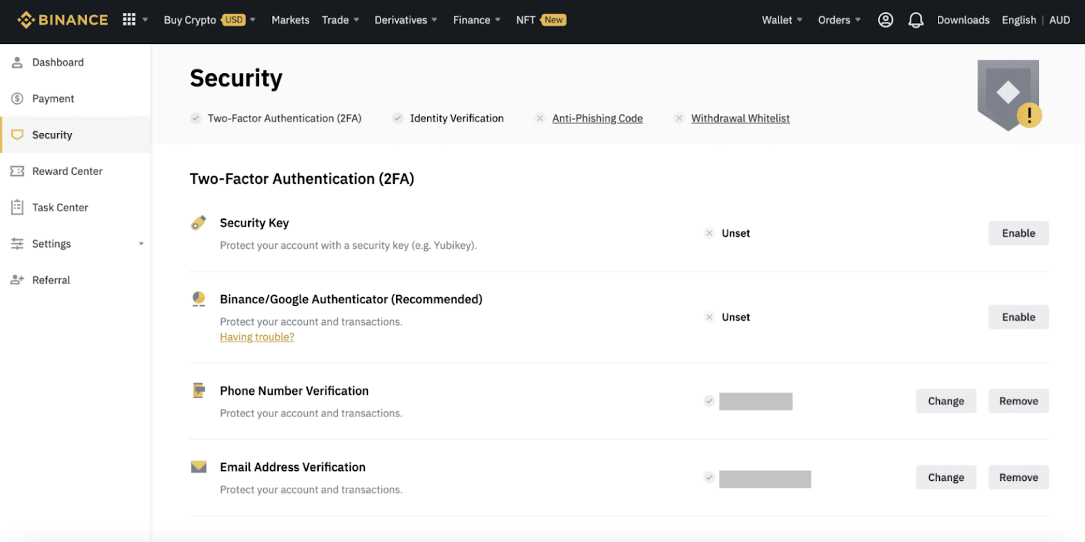Enable the Security Key 2FA
This screenshot has height=542, width=1085.
click(x=1018, y=233)
